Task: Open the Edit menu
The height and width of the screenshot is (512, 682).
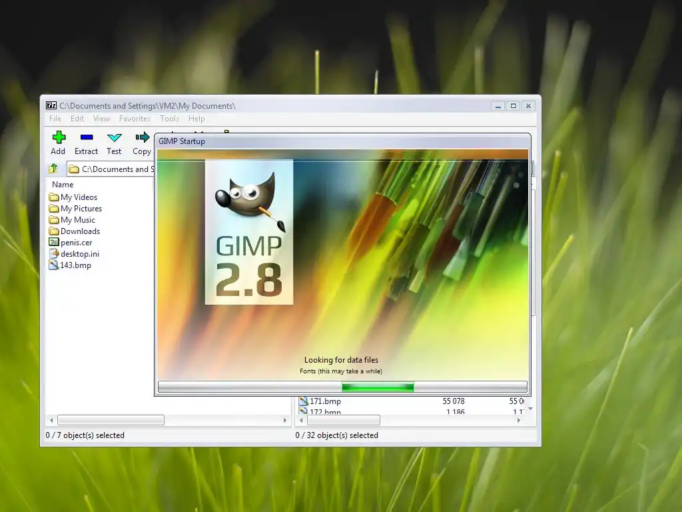Action: pyautogui.click(x=77, y=119)
